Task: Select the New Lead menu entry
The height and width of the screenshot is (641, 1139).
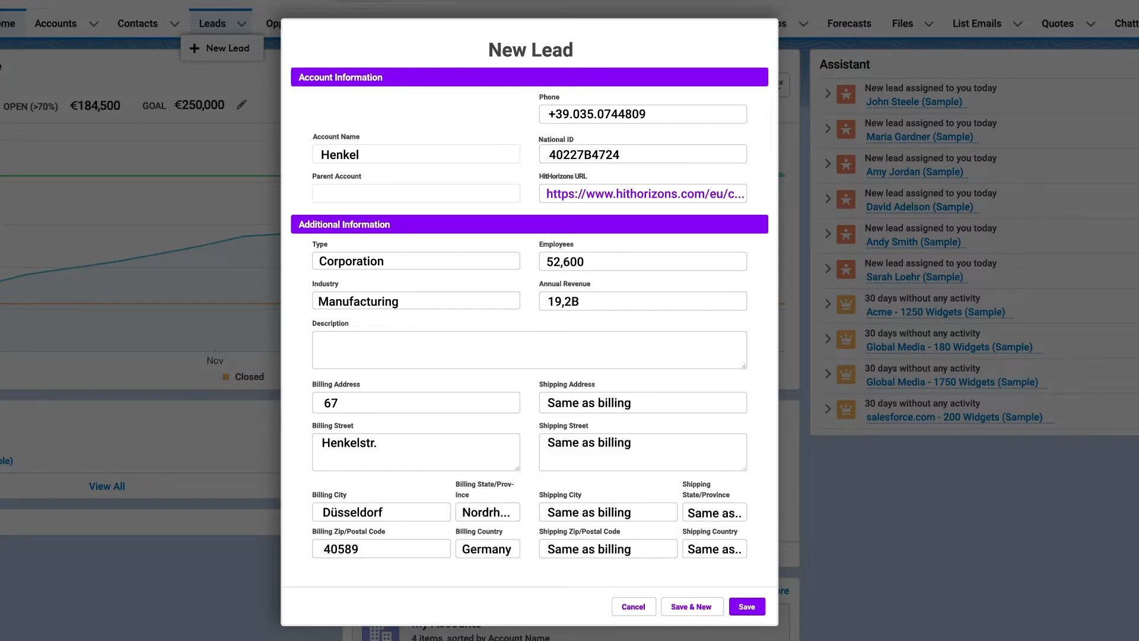Action: pos(222,48)
